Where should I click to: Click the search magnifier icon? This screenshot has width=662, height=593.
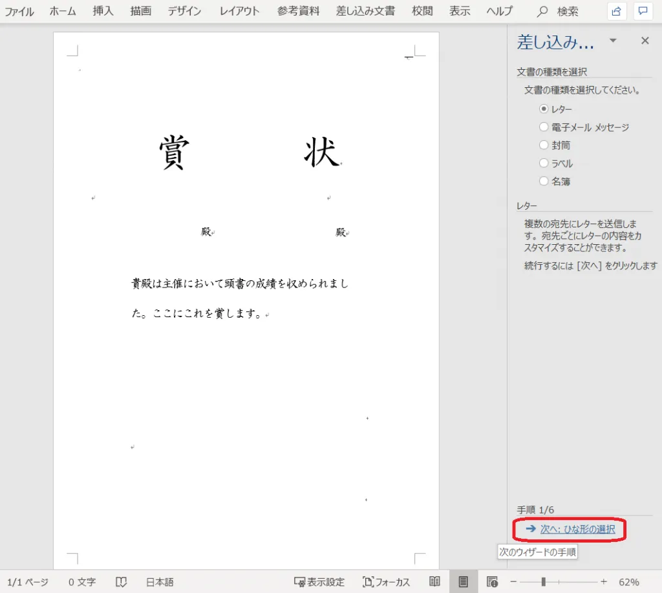[x=542, y=11]
